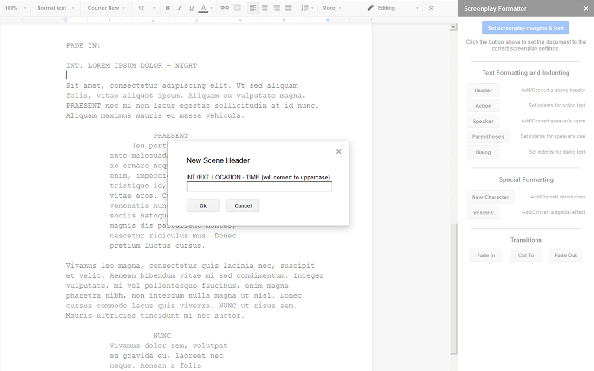Click the scrollbar up arrow
The width and height of the screenshot is (594, 371).
coord(454,27)
